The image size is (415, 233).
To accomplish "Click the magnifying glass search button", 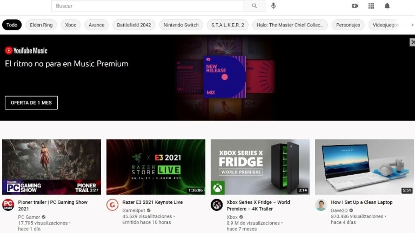I will pos(254,6).
